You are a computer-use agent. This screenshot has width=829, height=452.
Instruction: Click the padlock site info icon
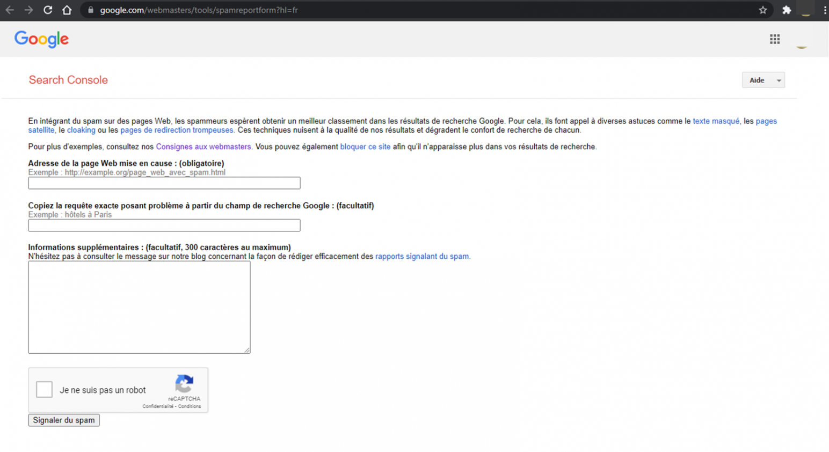coord(91,10)
